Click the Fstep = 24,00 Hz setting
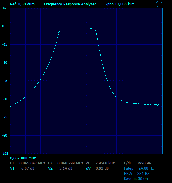 pos(139,168)
